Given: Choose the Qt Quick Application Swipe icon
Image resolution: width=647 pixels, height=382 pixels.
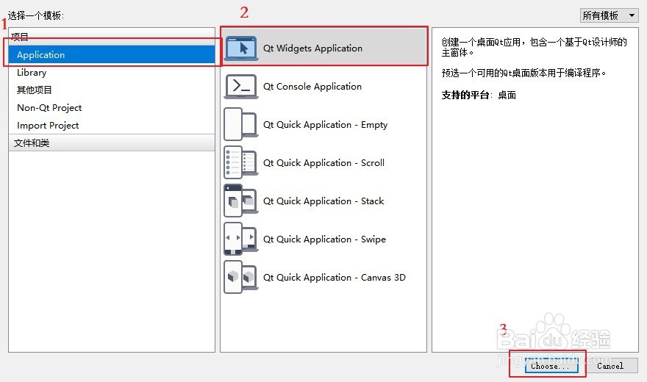Looking at the screenshot, I should coord(241,239).
